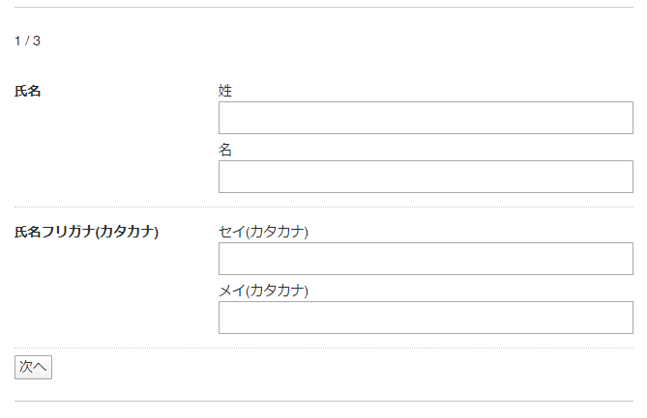Select the first text box of 氏名 row
The width and height of the screenshot is (647, 418).
tap(426, 118)
